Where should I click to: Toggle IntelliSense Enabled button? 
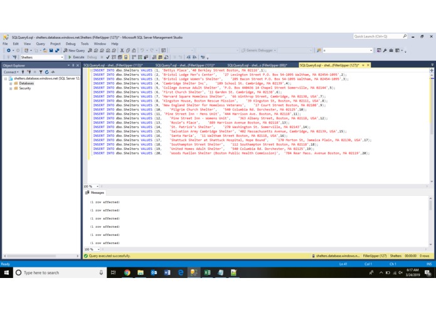click(126, 57)
